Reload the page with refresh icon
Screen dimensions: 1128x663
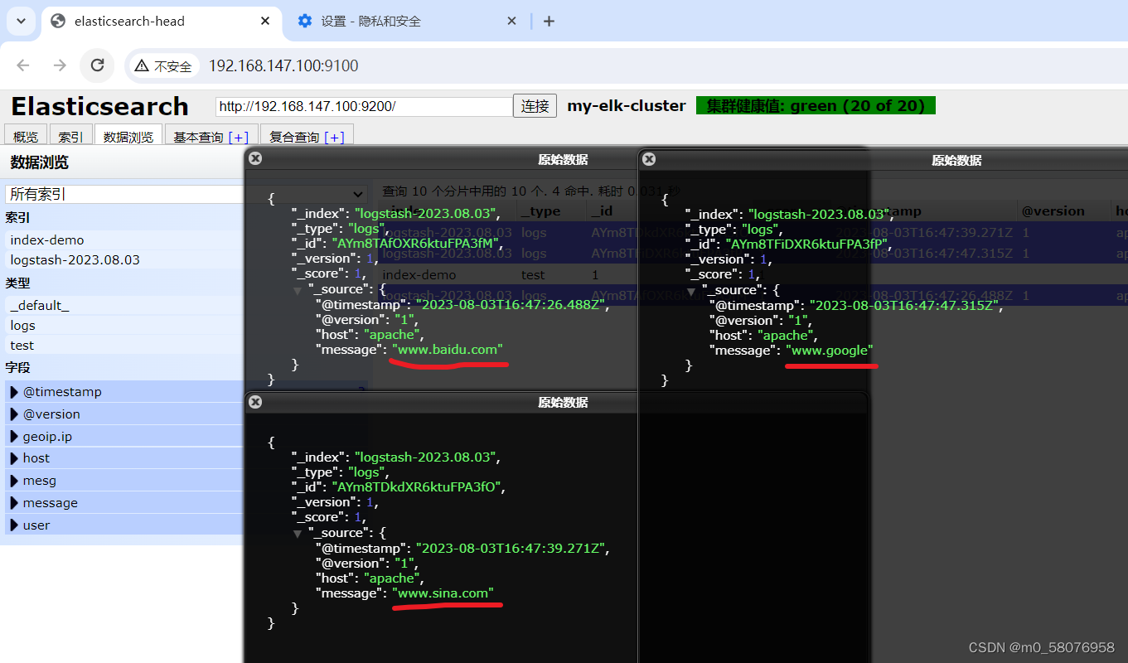coord(97,65)
